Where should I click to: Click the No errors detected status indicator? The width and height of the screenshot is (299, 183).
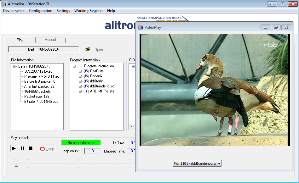[81, 143]
